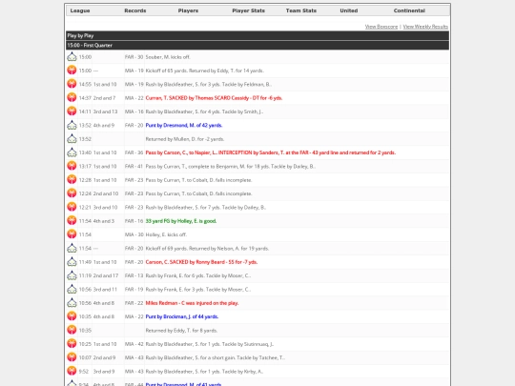Click team logo on 14:11 3rd and 13 row
The width and height of the screenshot is (515, 386).
[72, 112]
